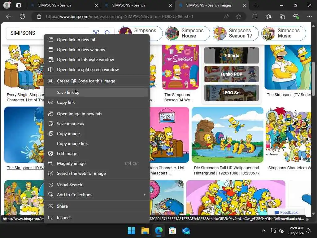Select Copy image link entry
Screen dimensions: 317x238
click(97, 143)
